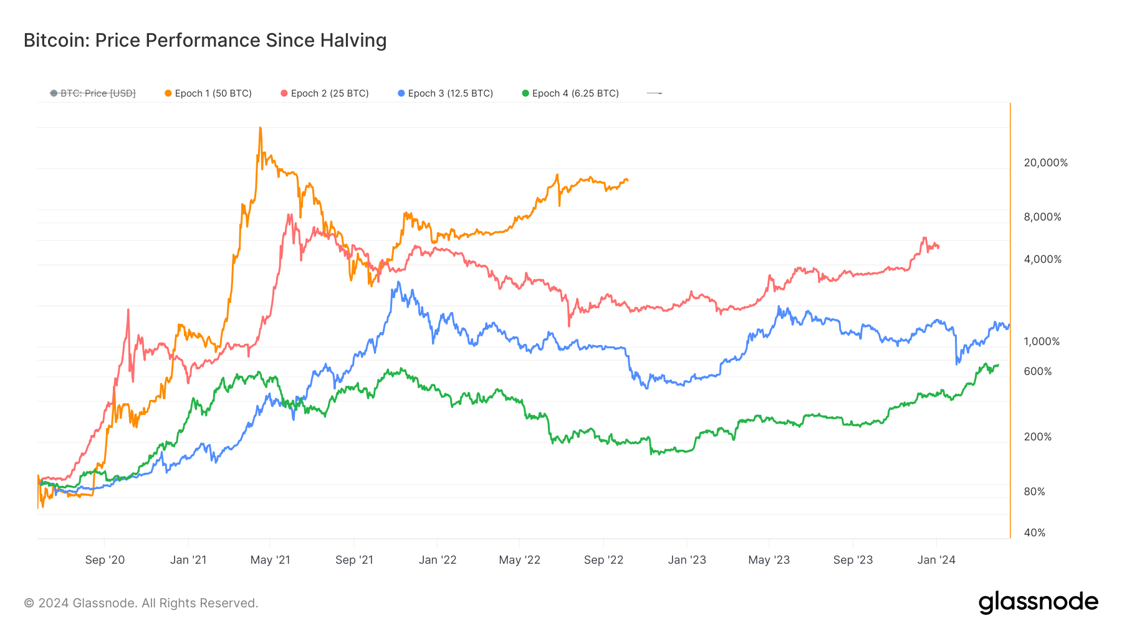The height and width of the screenshot is (631, 1122).
Task: Click the Glassnode copyright notice text
Action: (x=141, y=603)
